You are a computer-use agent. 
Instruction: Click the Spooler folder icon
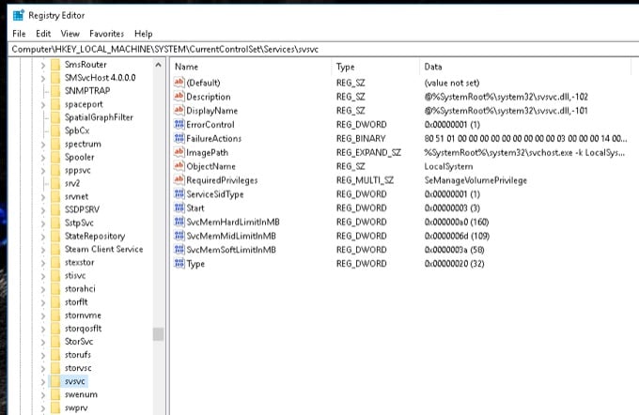point(55,157)
